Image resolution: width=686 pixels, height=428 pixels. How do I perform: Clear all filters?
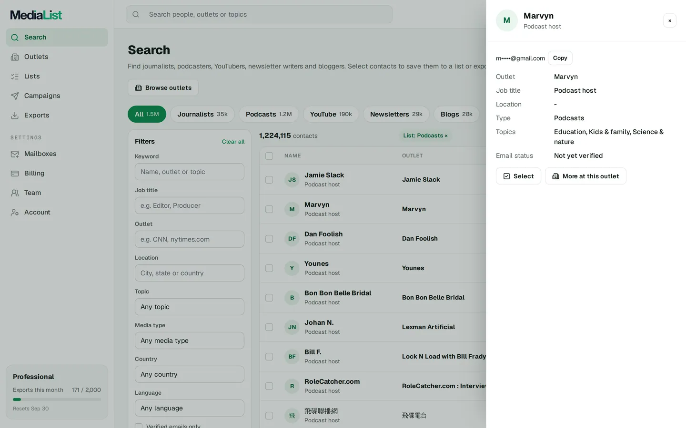click(x=233, y=142)
